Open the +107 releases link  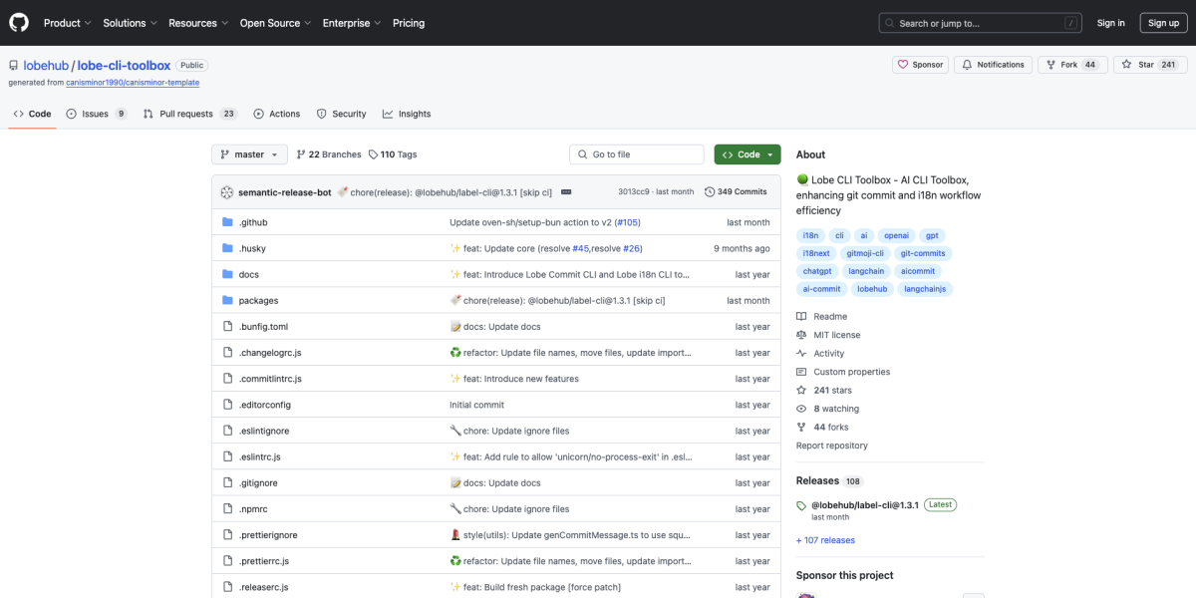point(825,539)
